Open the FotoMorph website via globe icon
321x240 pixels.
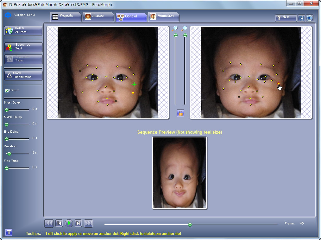[x=309, y=18]
